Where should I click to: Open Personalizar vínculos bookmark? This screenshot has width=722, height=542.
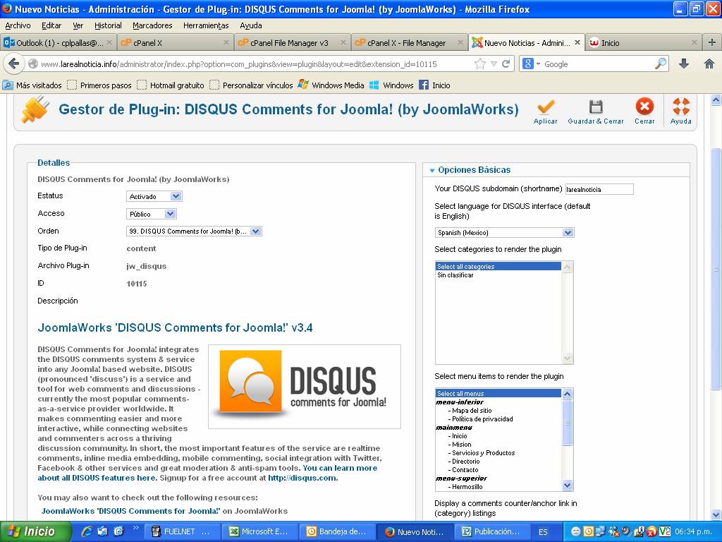[252, 85]
